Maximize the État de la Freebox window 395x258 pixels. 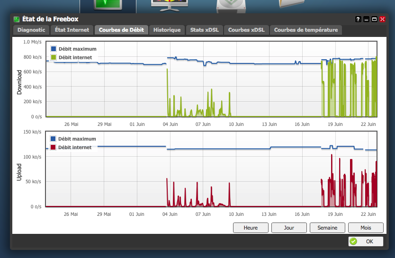click(x=374, y=19)
